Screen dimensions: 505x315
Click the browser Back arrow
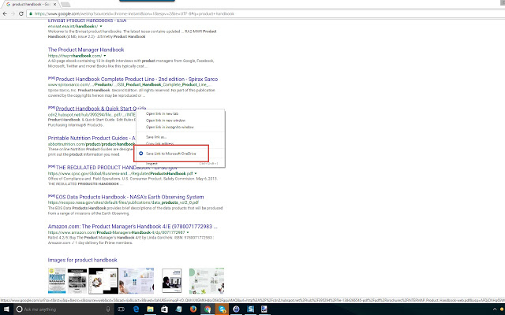click(x=5, y=13)
